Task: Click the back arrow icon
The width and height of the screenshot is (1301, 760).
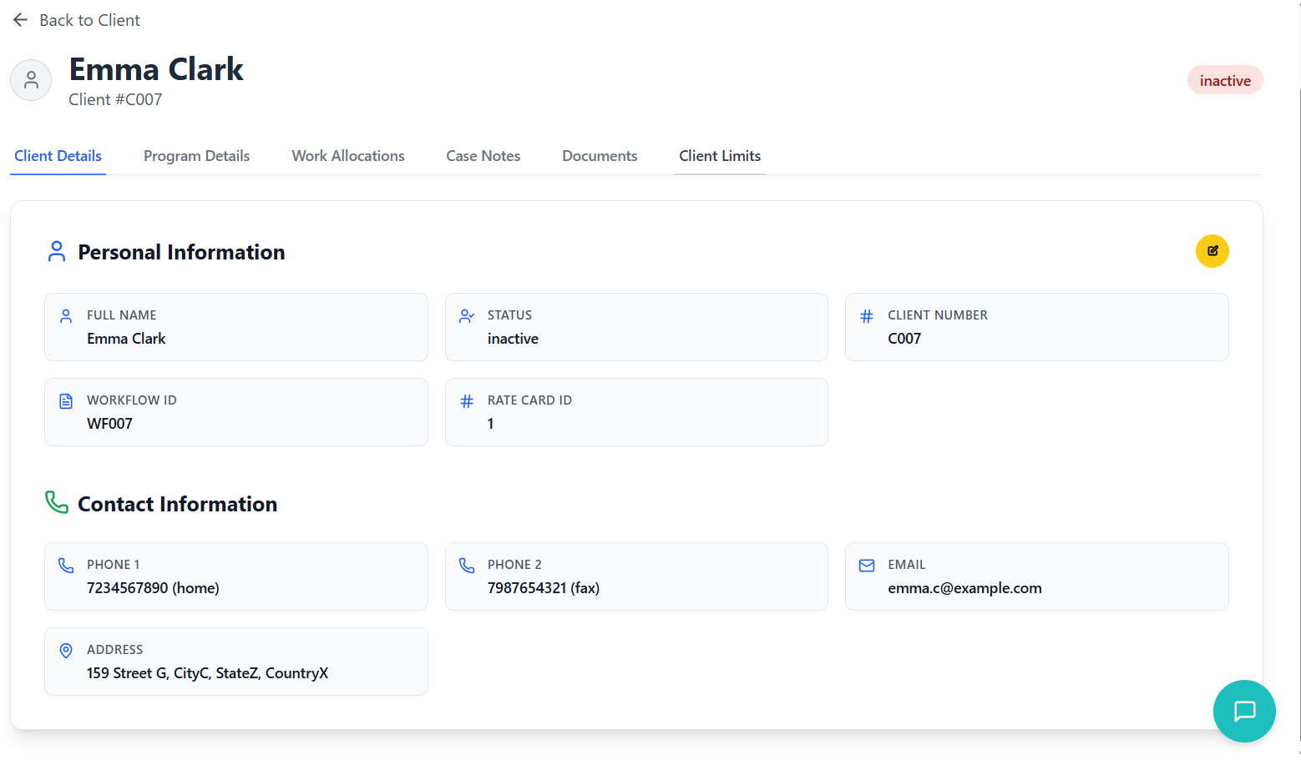Action: tap(21, 20)
